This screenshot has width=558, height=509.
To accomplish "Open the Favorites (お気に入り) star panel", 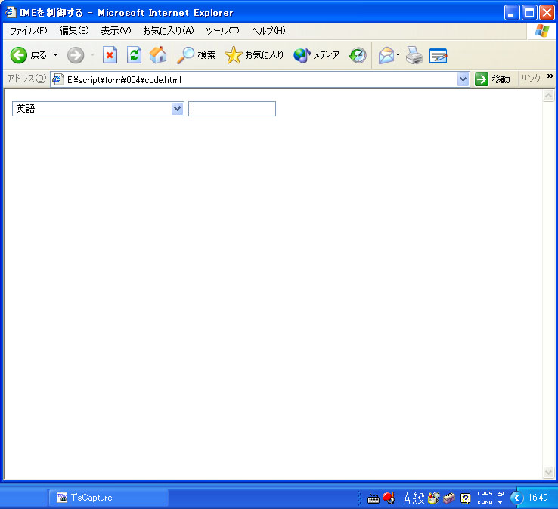I will [x=255, y=55].
